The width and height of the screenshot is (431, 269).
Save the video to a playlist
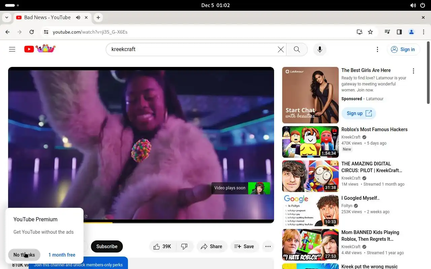(x=244, y=246)
